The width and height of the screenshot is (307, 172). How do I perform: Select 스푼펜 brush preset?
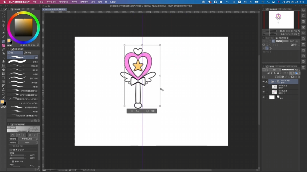[23, 74]
